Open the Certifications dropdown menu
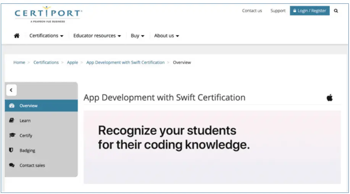Image resolution: width=350 pixels, height=194 pixels. (47, 36)
